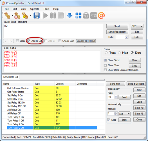
Task: Click the close connection icon with red X
Action: (x=17, y=16)
